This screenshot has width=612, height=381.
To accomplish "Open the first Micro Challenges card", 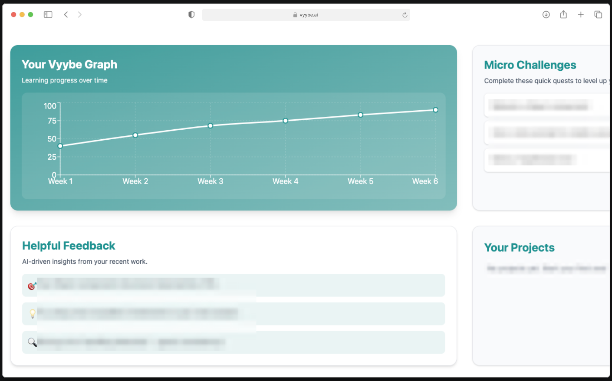I will coord(547,105).
